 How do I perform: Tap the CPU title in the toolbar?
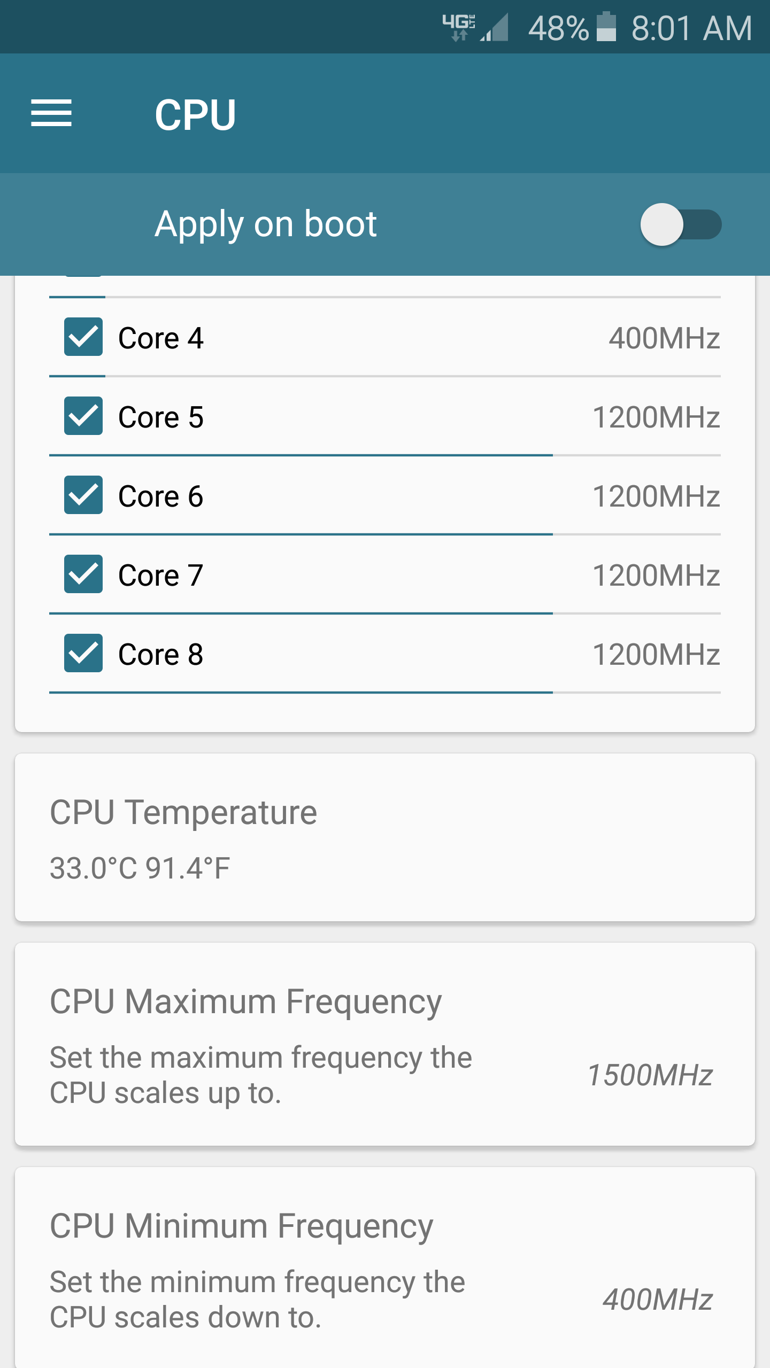pyautogui.click(x=195, y=114)
